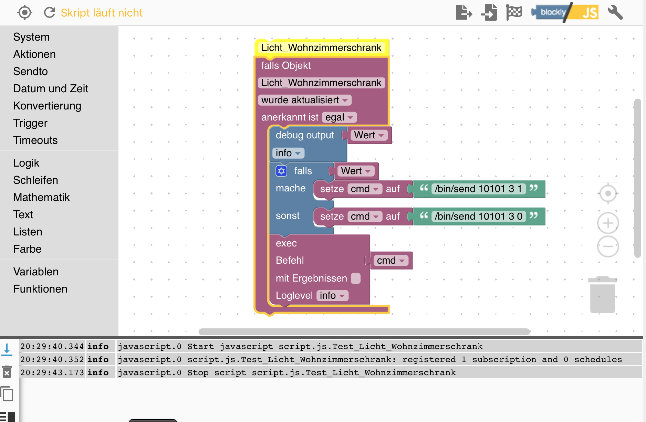Open the gear mutator on falls block
Screen dimensions: 646x422
(281, 171)
